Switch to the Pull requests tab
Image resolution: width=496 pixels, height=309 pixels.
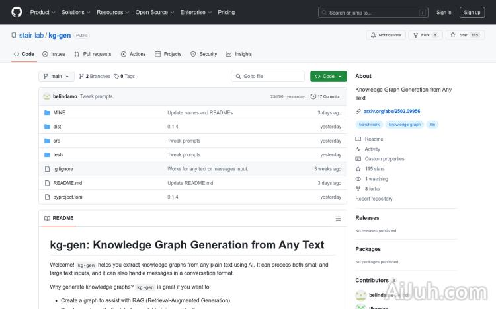(x=93, y=54)
